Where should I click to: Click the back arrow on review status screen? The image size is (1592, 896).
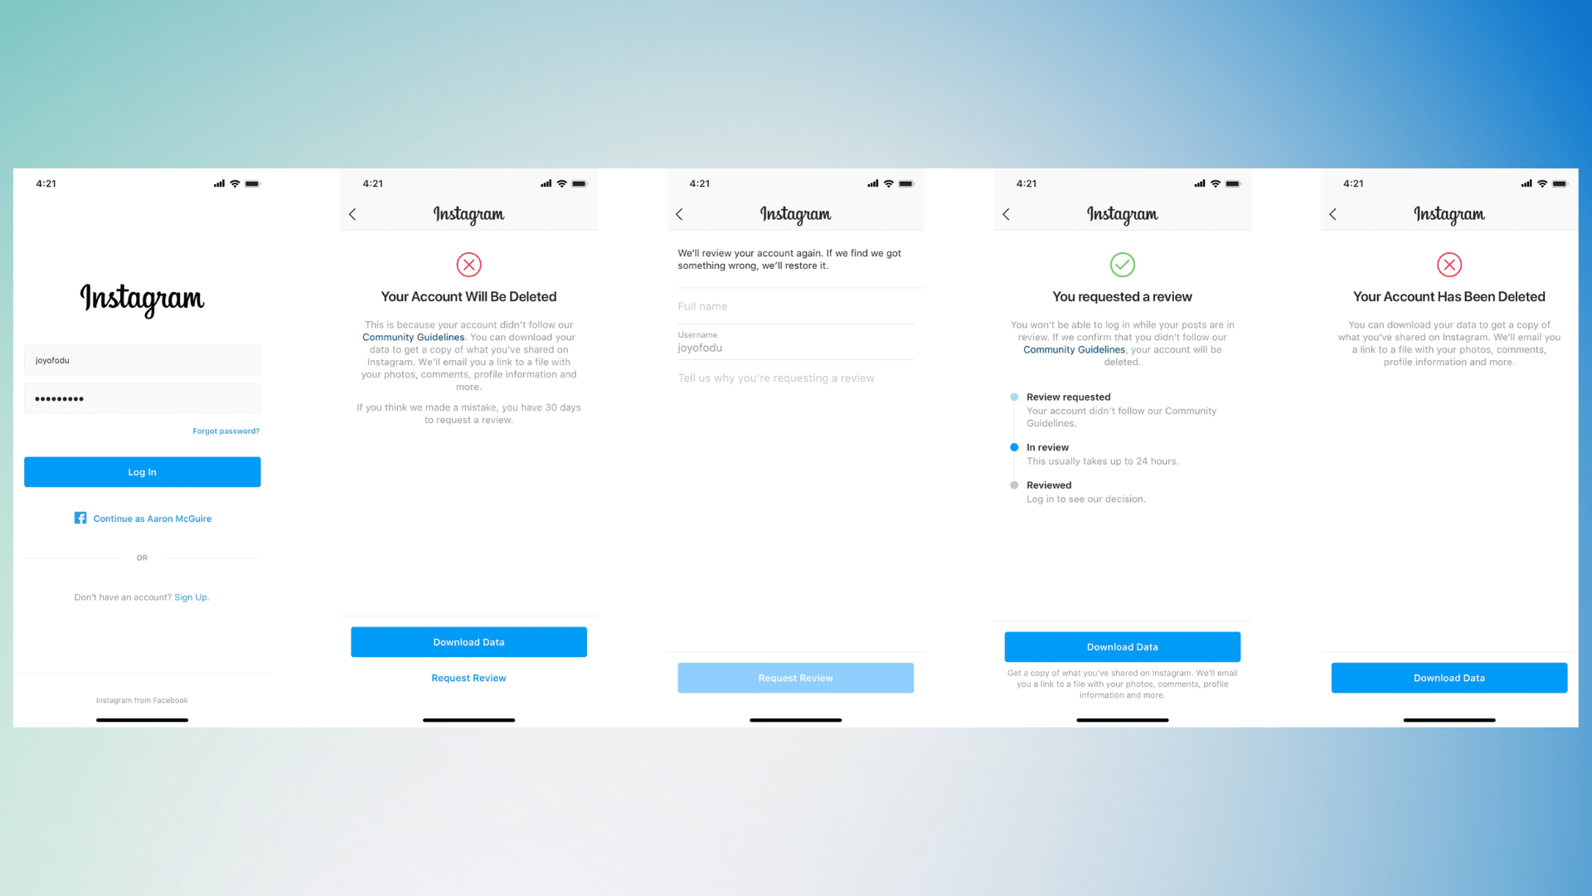pos(1006,213)
